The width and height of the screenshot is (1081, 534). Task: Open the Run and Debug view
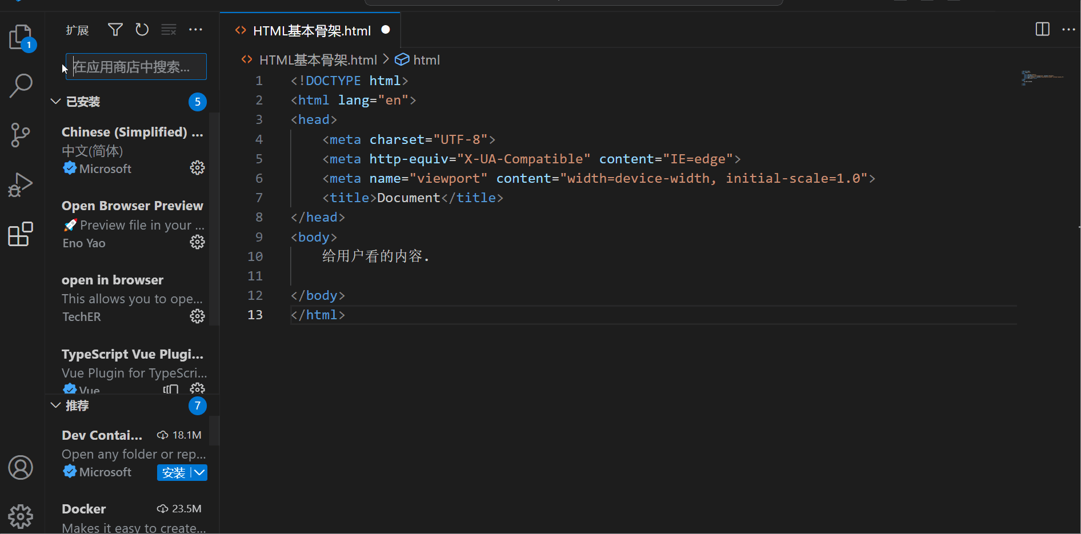[x=21, y=184]
